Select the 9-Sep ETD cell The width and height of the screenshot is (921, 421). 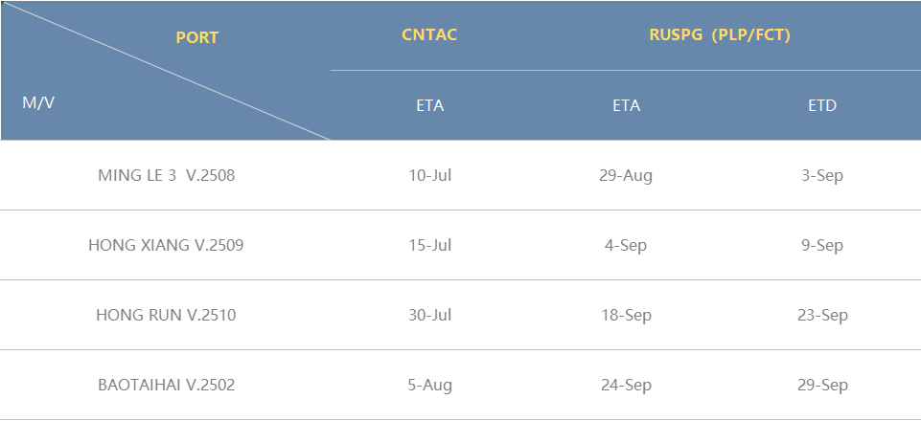822,245
